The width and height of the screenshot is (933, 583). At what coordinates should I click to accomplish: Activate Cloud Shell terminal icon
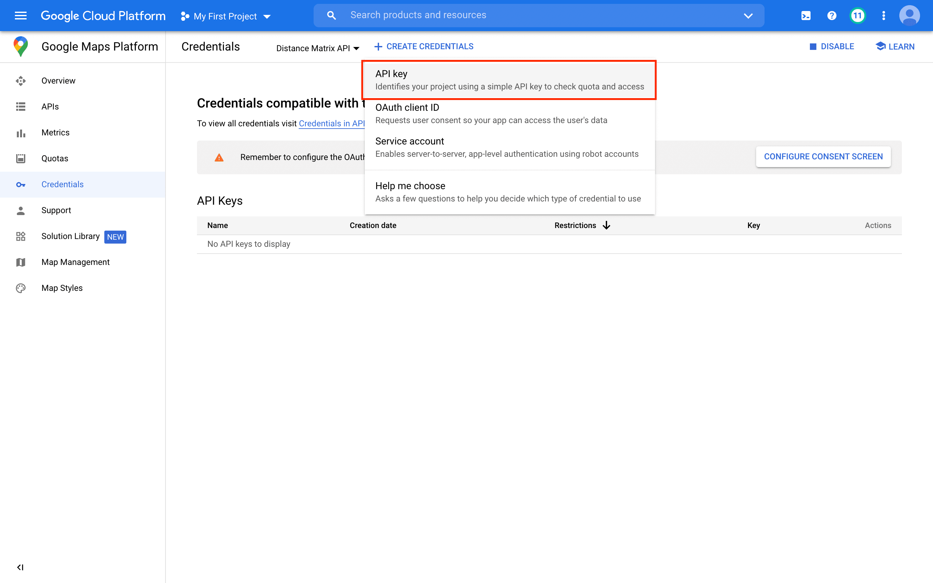[x=806, y=16]
